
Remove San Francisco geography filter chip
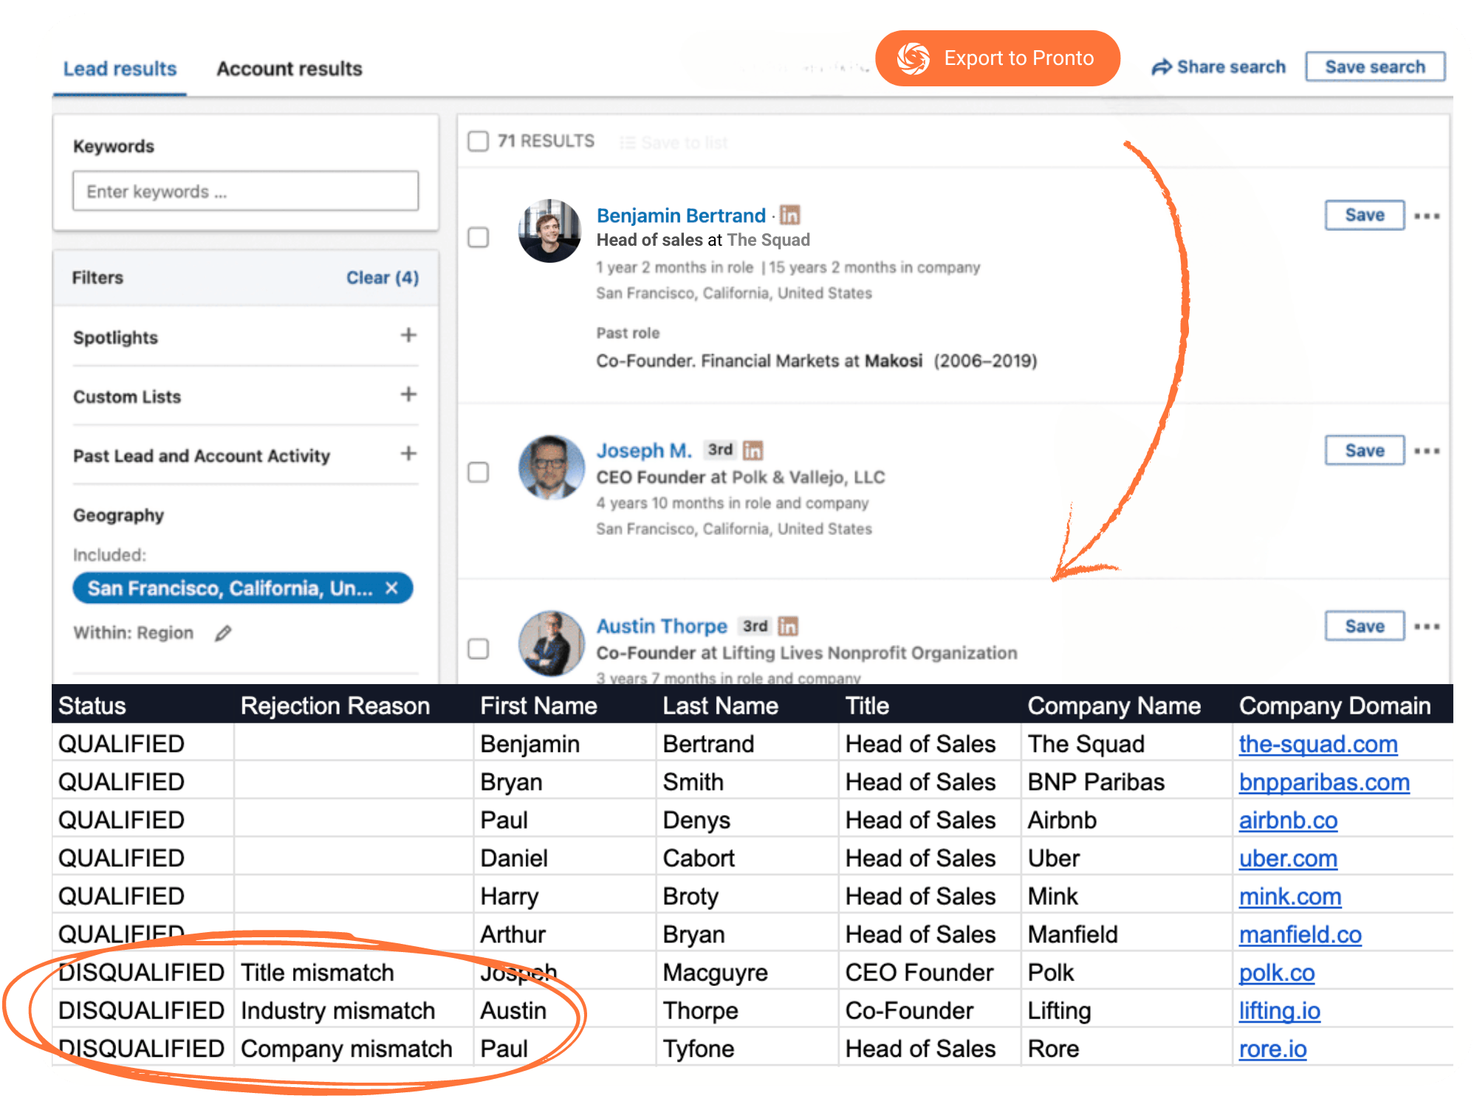point(391,588)
